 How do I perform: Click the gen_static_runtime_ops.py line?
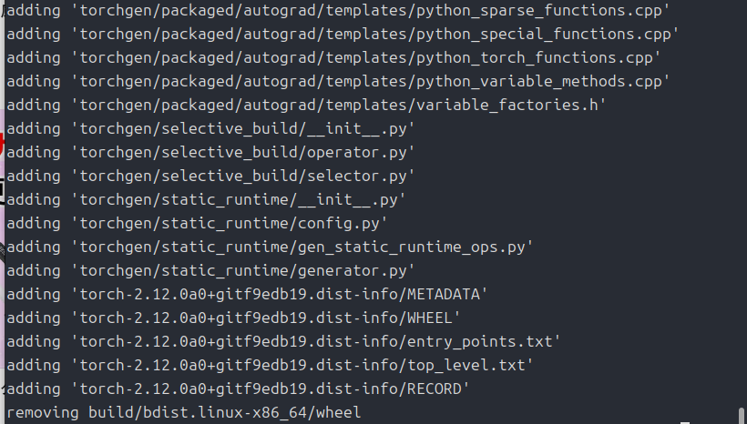pyautogui.click(x=270, y=247)
